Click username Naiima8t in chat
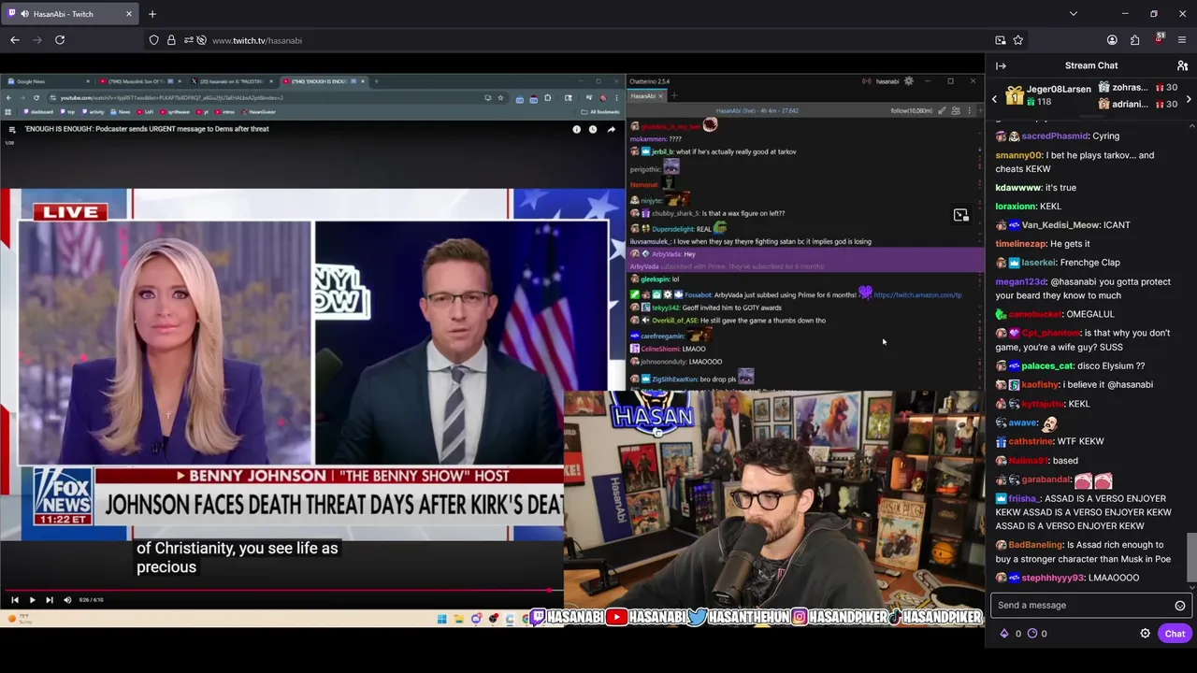 [1029, 461]
